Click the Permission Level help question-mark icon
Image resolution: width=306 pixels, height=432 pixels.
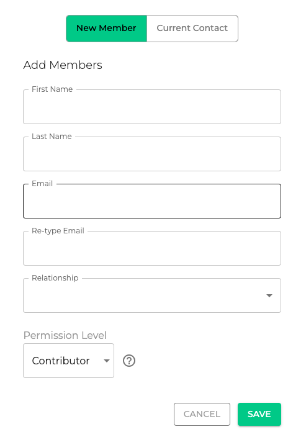pyautogui.click(x=129, y=361)
